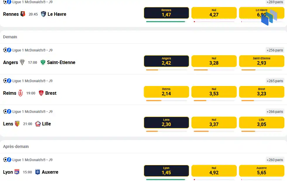Click the Le Havre club crest icon
Screen dimensions: 287x181
[x=43, y=14]
